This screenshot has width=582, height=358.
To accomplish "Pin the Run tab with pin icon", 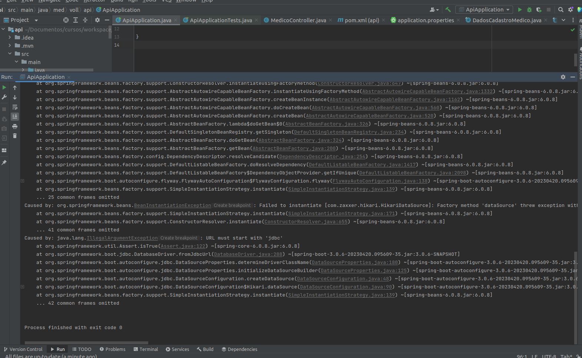I will tap(4, 163).
